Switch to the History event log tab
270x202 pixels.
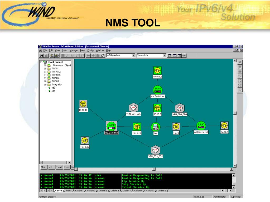pos(69,190)
